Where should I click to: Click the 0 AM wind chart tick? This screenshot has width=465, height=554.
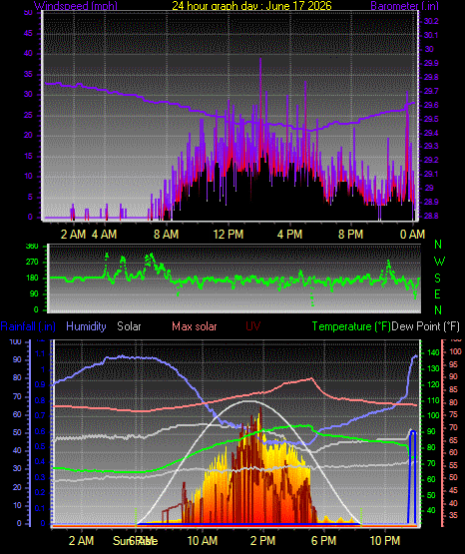[412, 234]
